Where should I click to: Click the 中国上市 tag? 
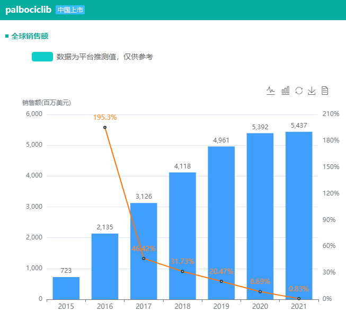click(x=70, y=10)
